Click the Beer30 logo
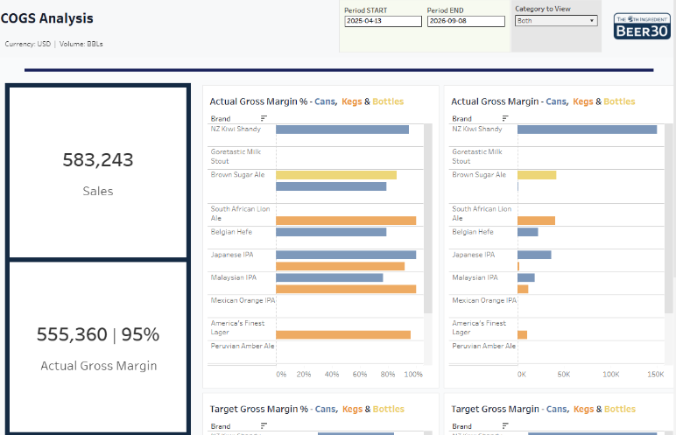The height and width of the screenshot is (435, 676). pyautogui.click(x=642, y=26)
